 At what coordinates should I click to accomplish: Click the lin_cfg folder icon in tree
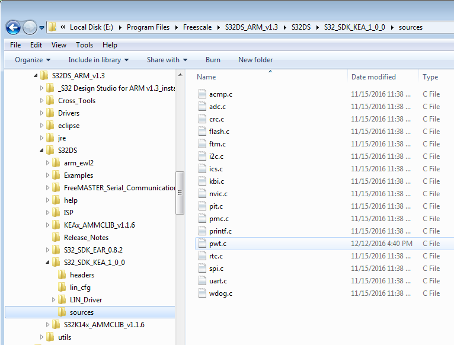tap(62, 287)
